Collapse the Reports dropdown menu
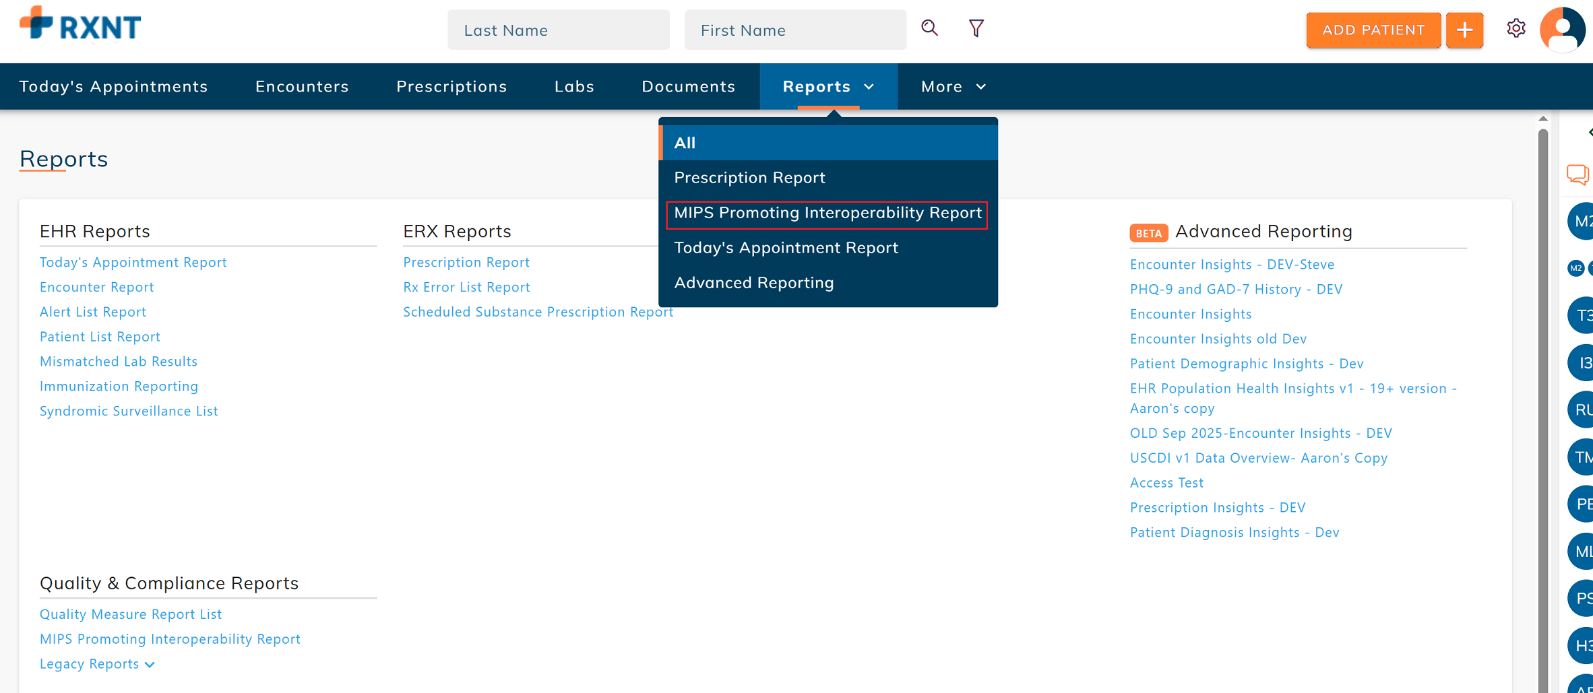This screenshot has width=1593, height=693. [828, 86]
